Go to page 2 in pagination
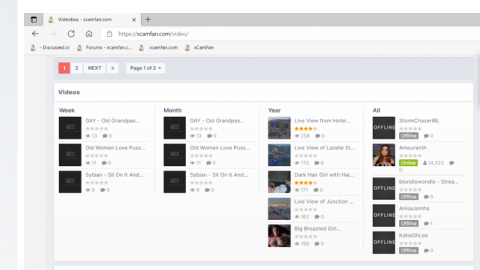Image resolution: width=480 pixels, height=270 pixels. pyautogui.click(x=76, y=68)
